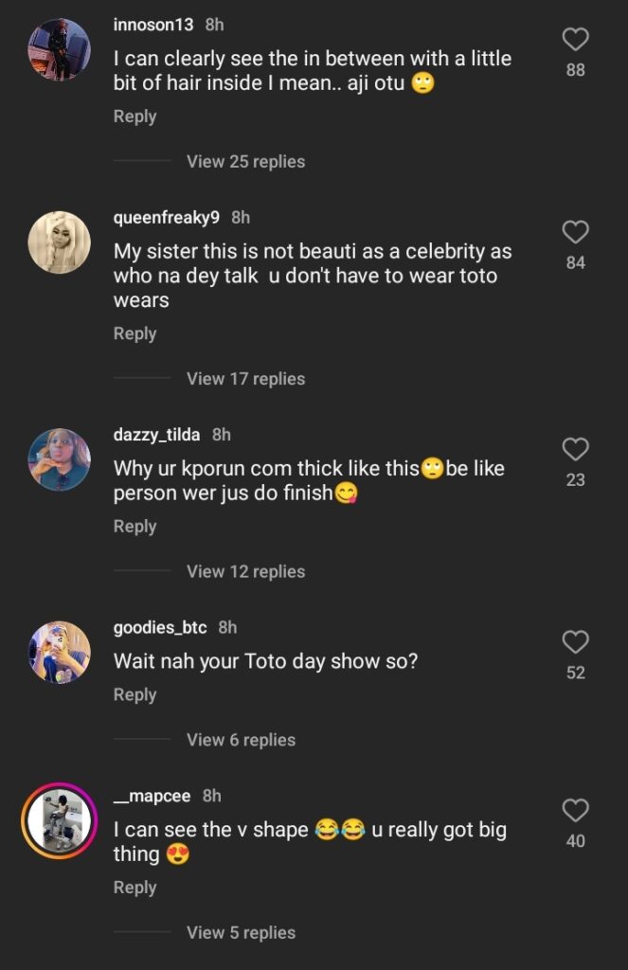628x970 pixels.
Task: Reply to innoson13's comment
Action: click(135, 117)
